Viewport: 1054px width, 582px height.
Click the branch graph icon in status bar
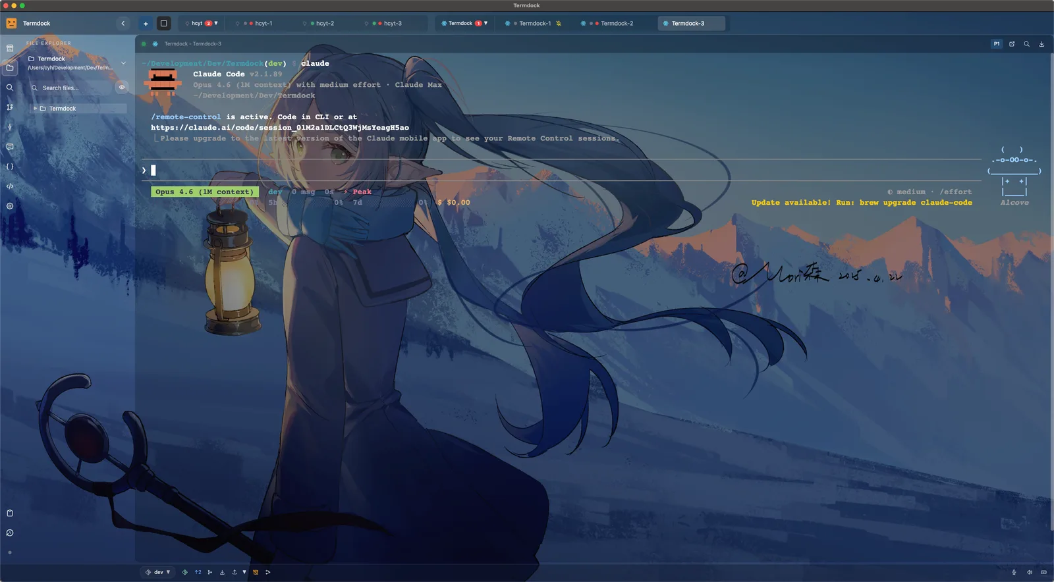click(x=210, y=572)
